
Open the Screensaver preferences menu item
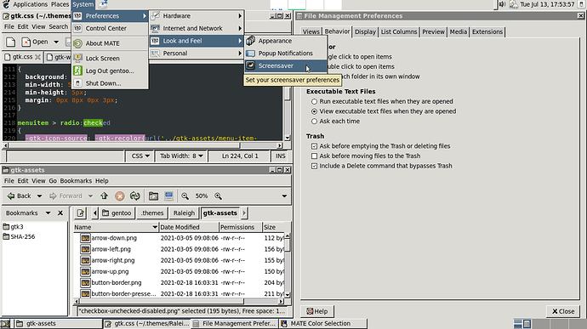pyautogui.click(x=286, y=65)
